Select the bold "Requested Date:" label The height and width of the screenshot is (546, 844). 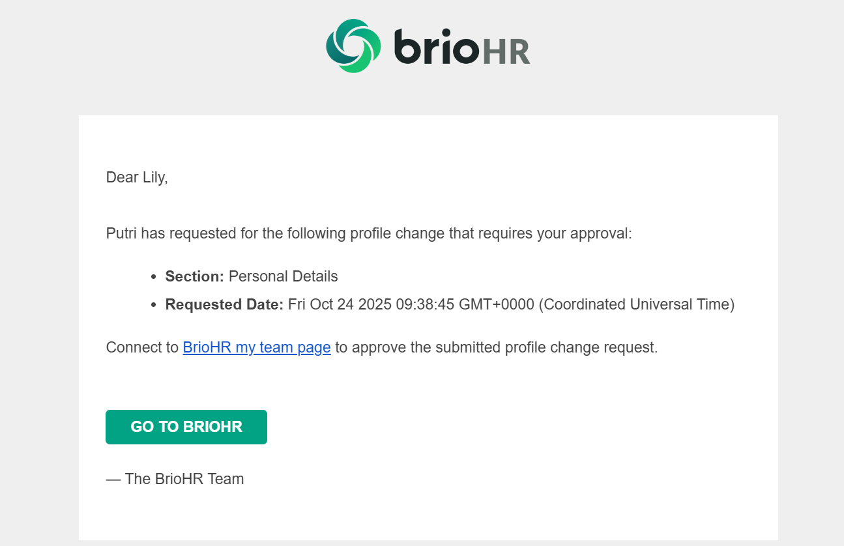(x=224, y=304)
